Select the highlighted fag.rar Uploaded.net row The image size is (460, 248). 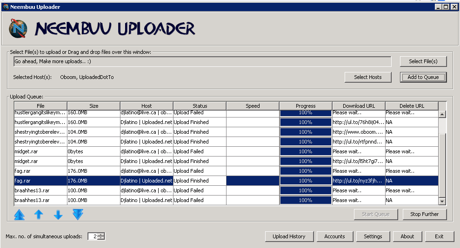[x=226, y=181]
